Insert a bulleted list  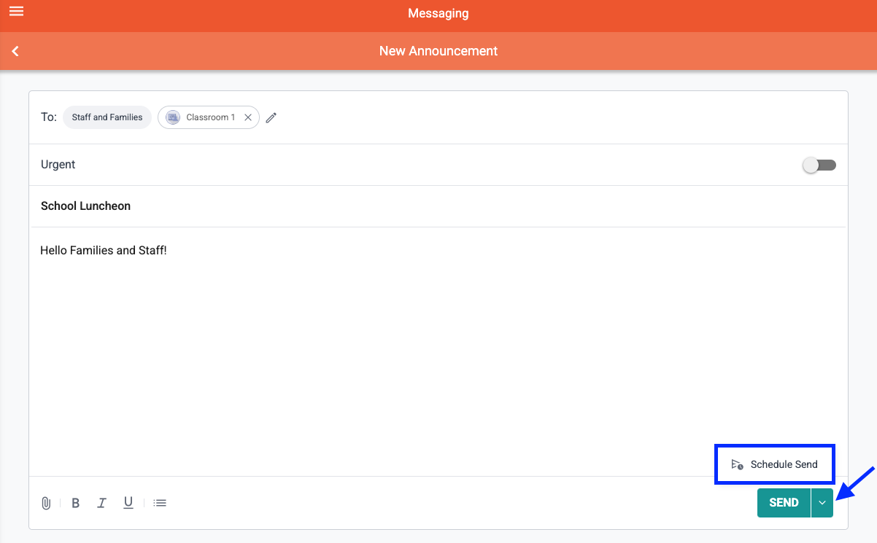(x=160, y=503)
